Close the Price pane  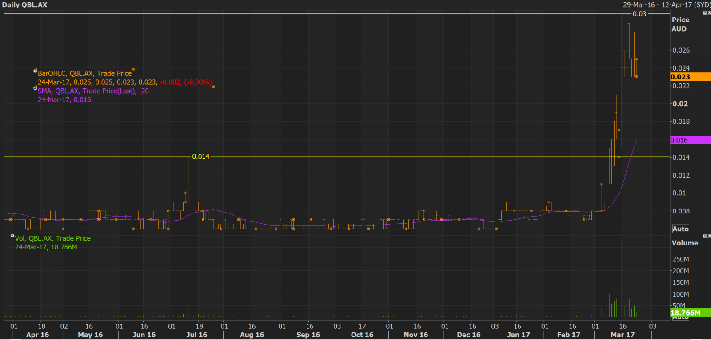coord(709,13)
